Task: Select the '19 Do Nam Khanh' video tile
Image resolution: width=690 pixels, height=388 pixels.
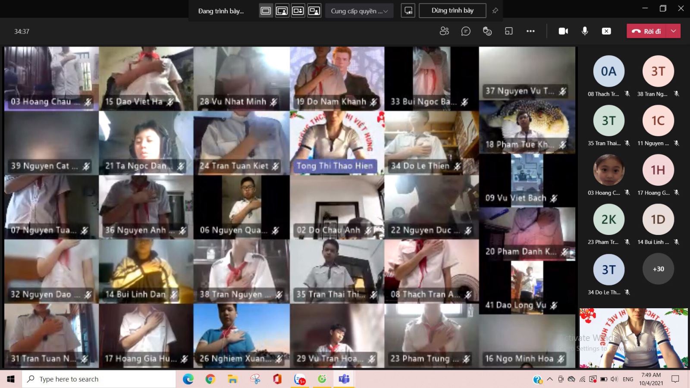Action: 337,78
